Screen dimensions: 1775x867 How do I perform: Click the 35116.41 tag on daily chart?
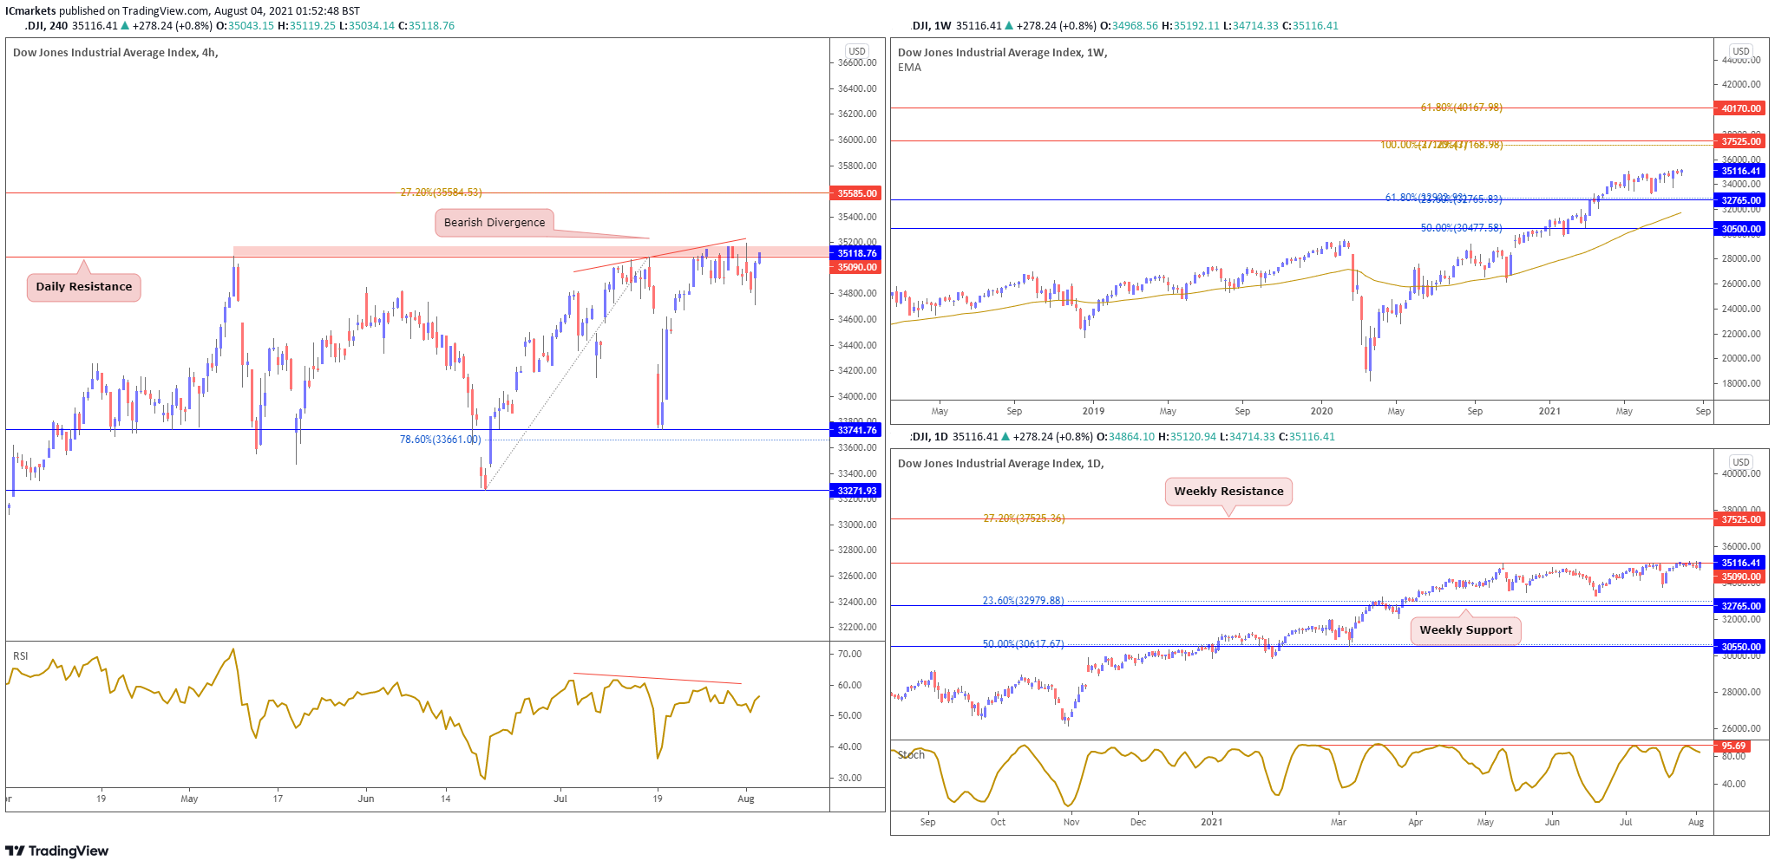click(x=1741, y=563)
